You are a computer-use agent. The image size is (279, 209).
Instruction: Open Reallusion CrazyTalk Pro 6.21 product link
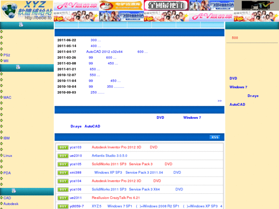[116, 197]
